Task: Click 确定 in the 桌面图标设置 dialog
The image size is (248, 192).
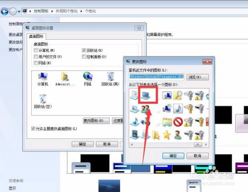Action: pos(82,144)
